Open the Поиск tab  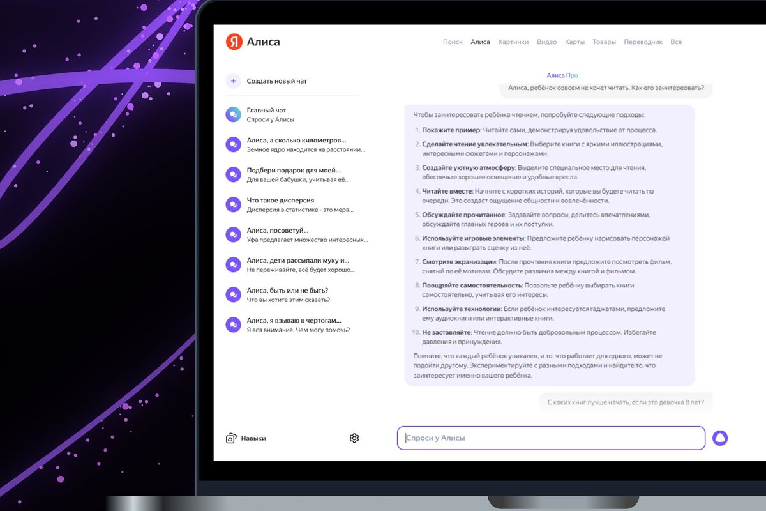[453, 42]
